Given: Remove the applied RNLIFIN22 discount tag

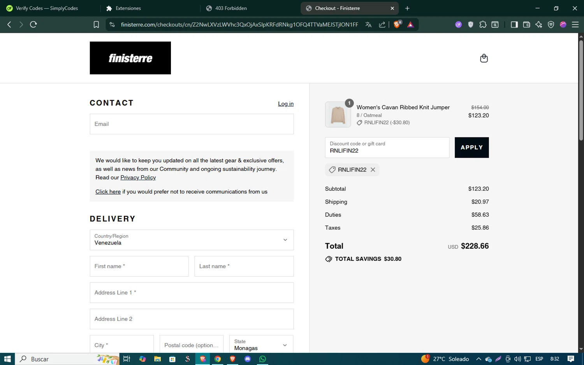Looking at the screenshot, I should point(373,170).
